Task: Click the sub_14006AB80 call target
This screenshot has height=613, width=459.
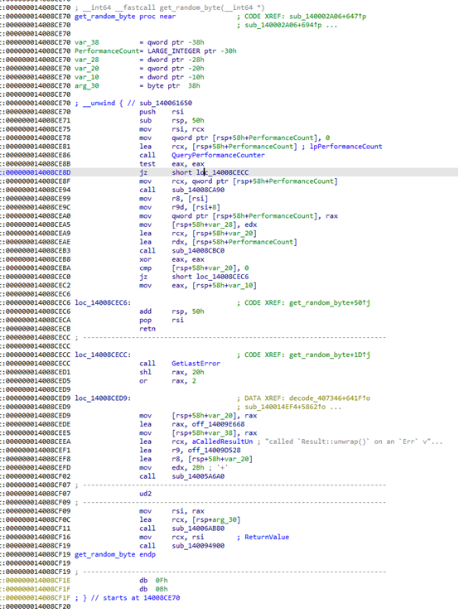Action: click(198, 529)
